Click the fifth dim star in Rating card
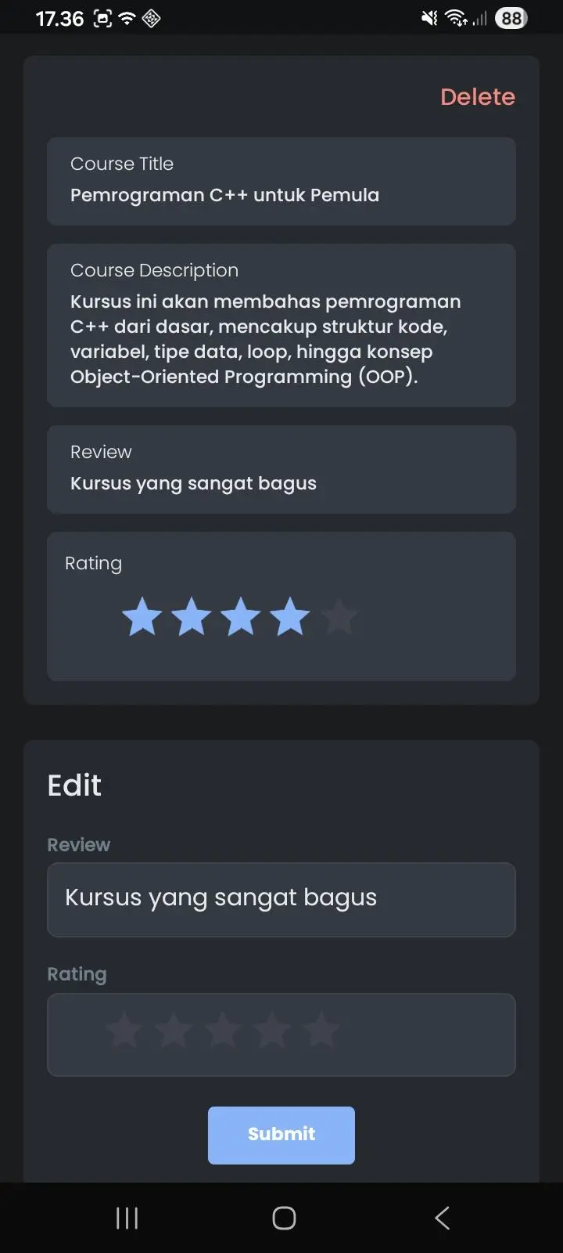The width and height of the screenshot is (563, 1253). [339, 616]
